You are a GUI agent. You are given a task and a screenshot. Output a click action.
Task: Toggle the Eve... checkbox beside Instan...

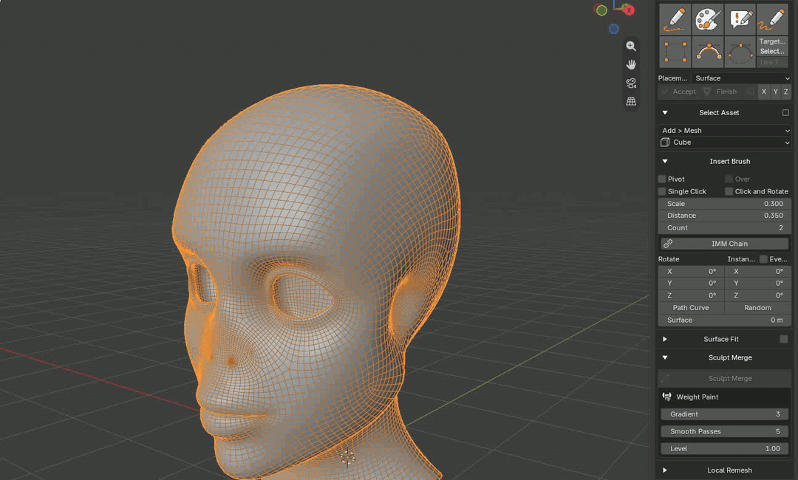point(763,259)
